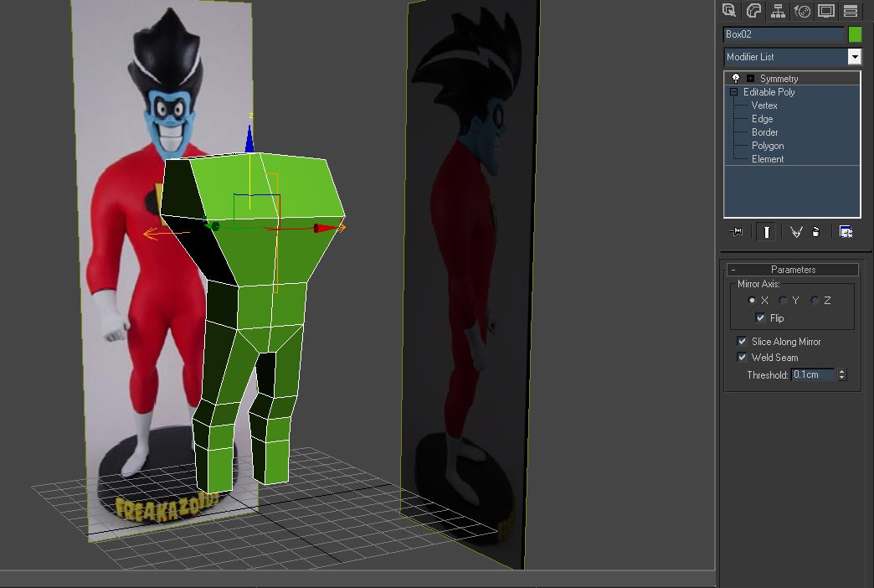Select Edge sub-object level
The height and width of the screenshot is (588, 874).
point(762,119)
